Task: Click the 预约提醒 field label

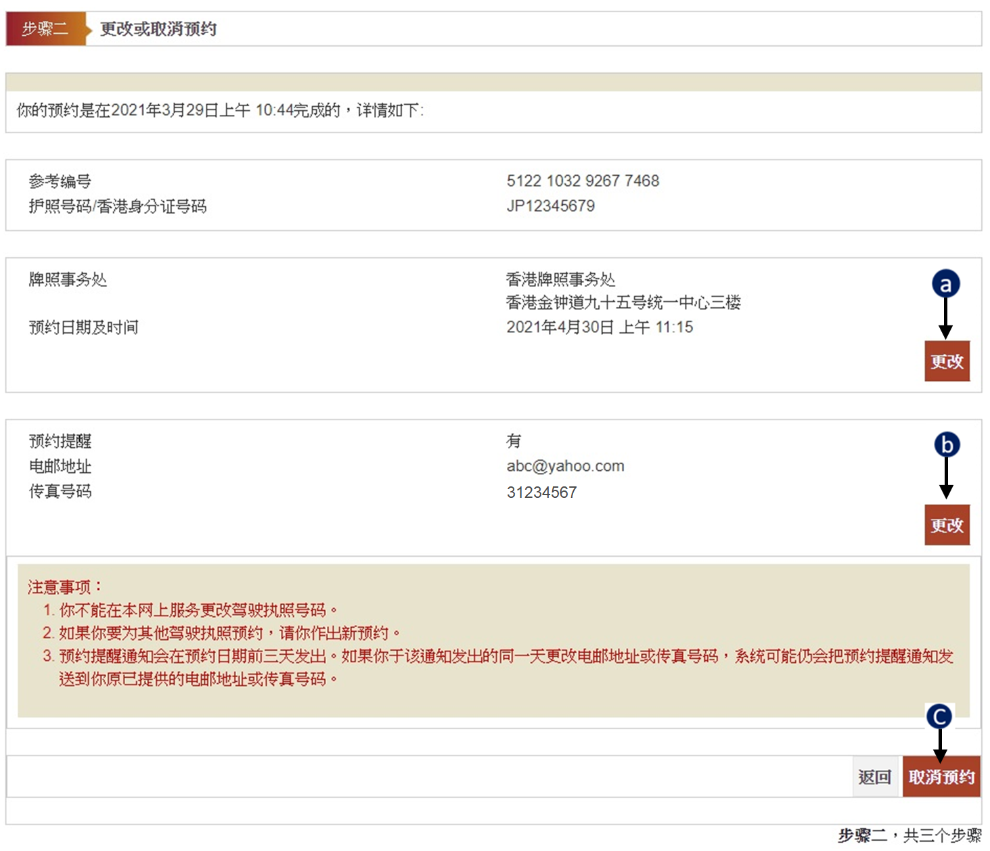Action: pyautogui.click(x=60, y=441)
